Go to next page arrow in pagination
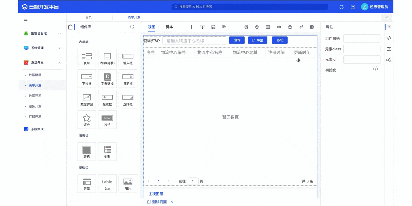This screenshot has height=206, width=412. tap(169, 181)
